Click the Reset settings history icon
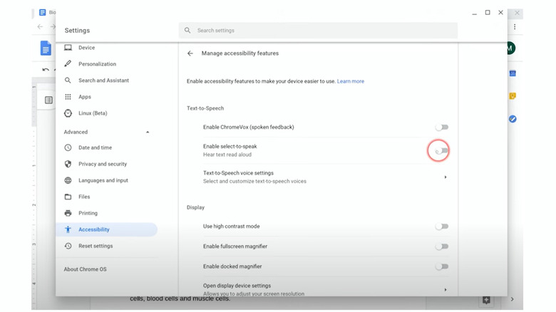The image size is (556, 312). 68,246
